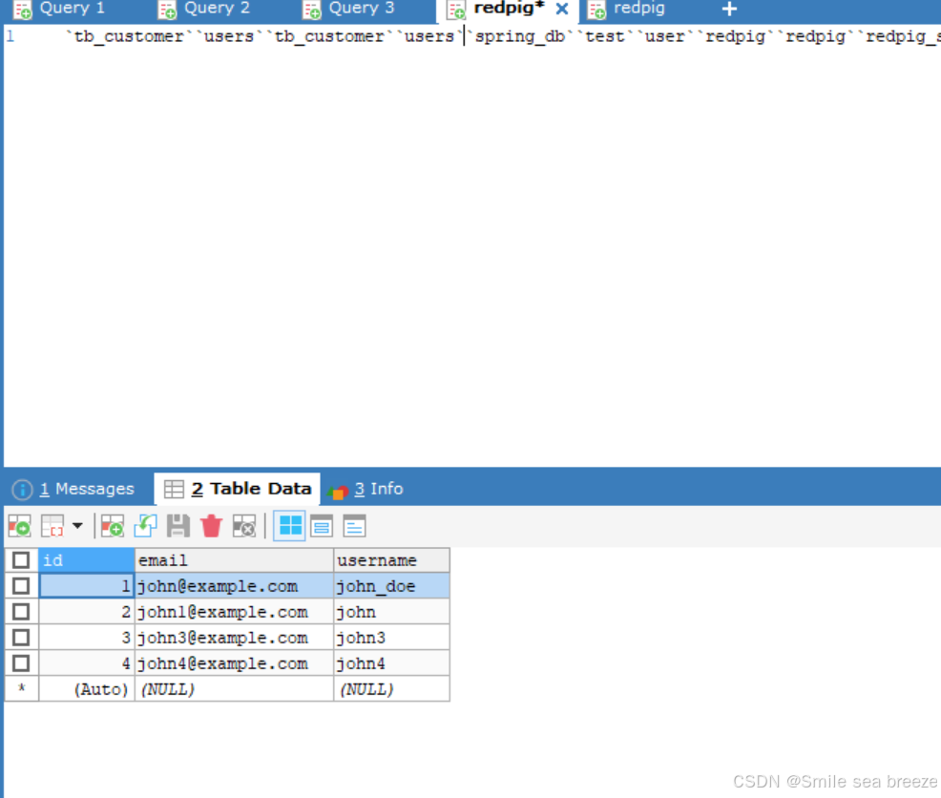Click the Cancel changes icon
The width and height of the screenshot is (941, 798).
(x=244, y=527)
